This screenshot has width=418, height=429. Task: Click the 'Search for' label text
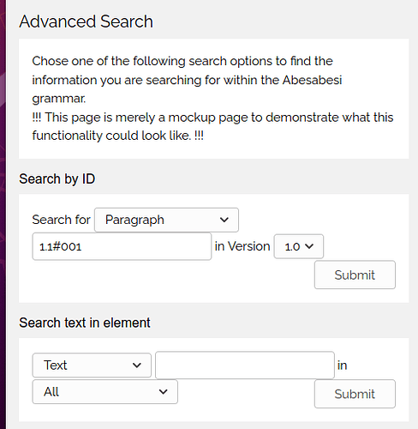[x=61, y=220]
